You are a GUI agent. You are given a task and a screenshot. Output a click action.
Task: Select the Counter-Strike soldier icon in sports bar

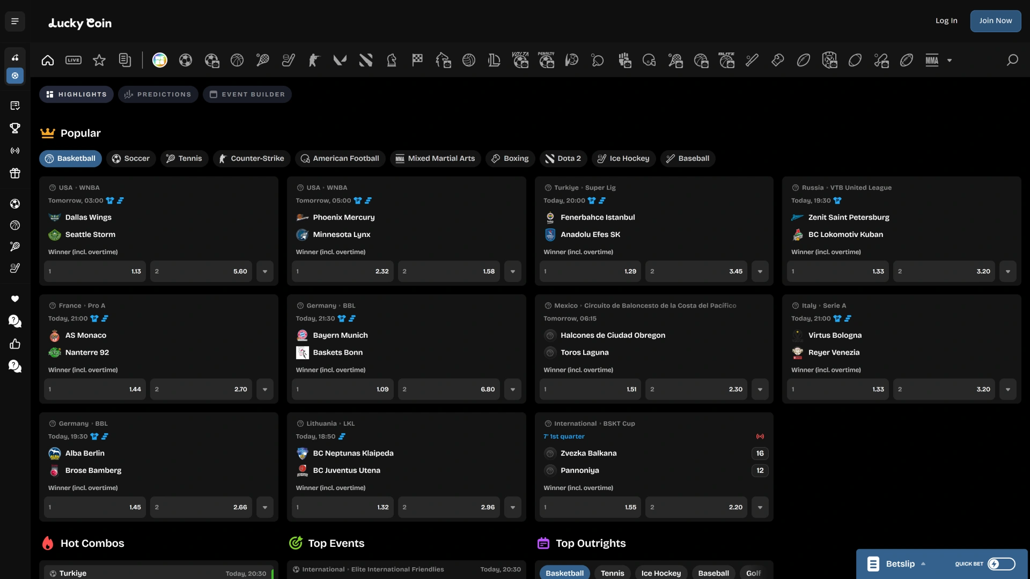314,61
